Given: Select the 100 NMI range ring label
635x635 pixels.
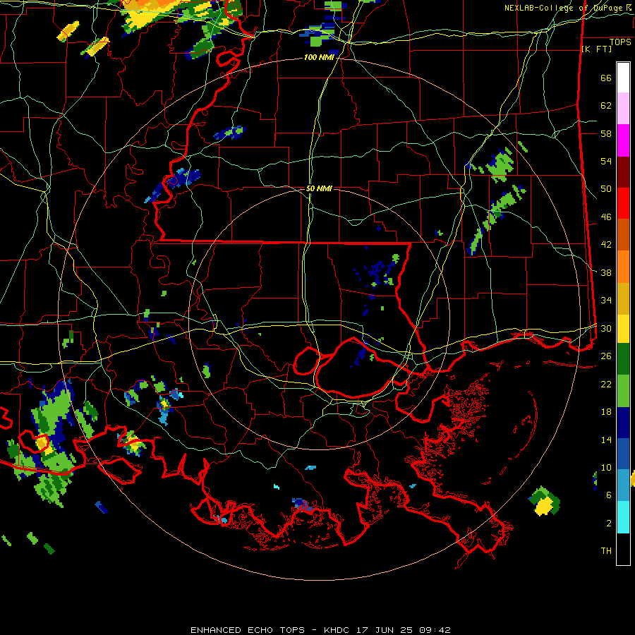Looking at the screenshot, I should tap(319, 58).
